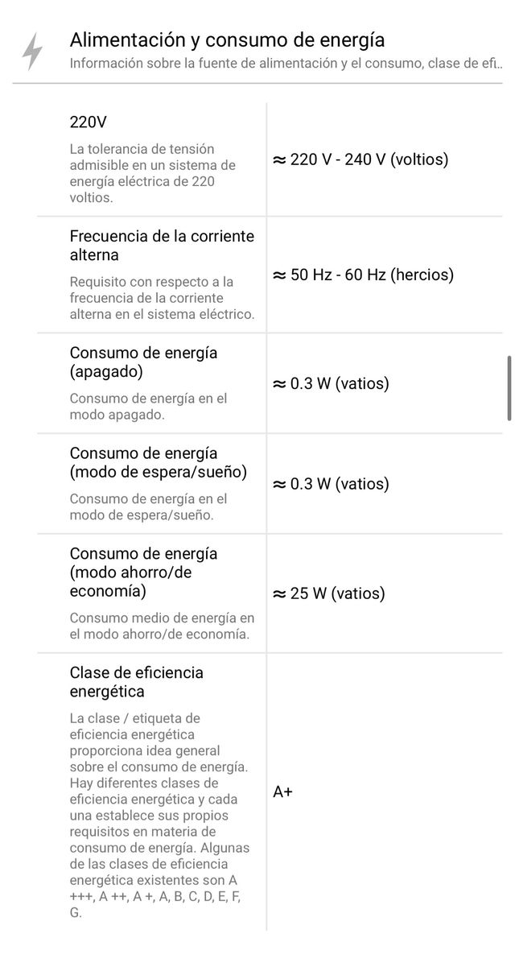Select the Clase de eficiencia energética label

(x=137, y=682)
